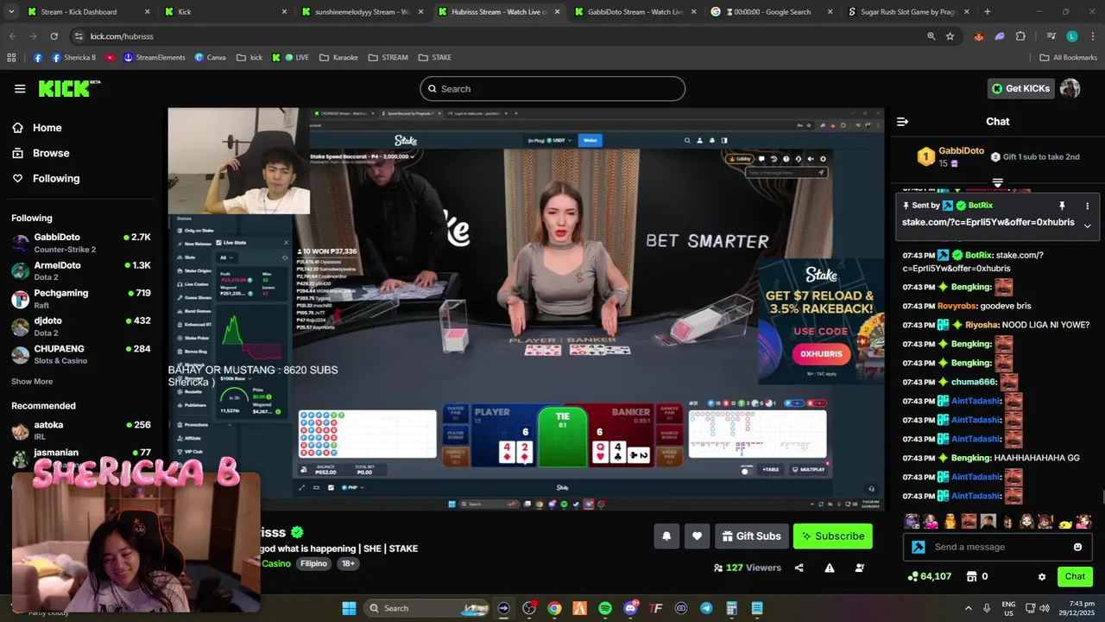Click the heart follow button
Viewport: 1105px width, 622px height.
698,536
